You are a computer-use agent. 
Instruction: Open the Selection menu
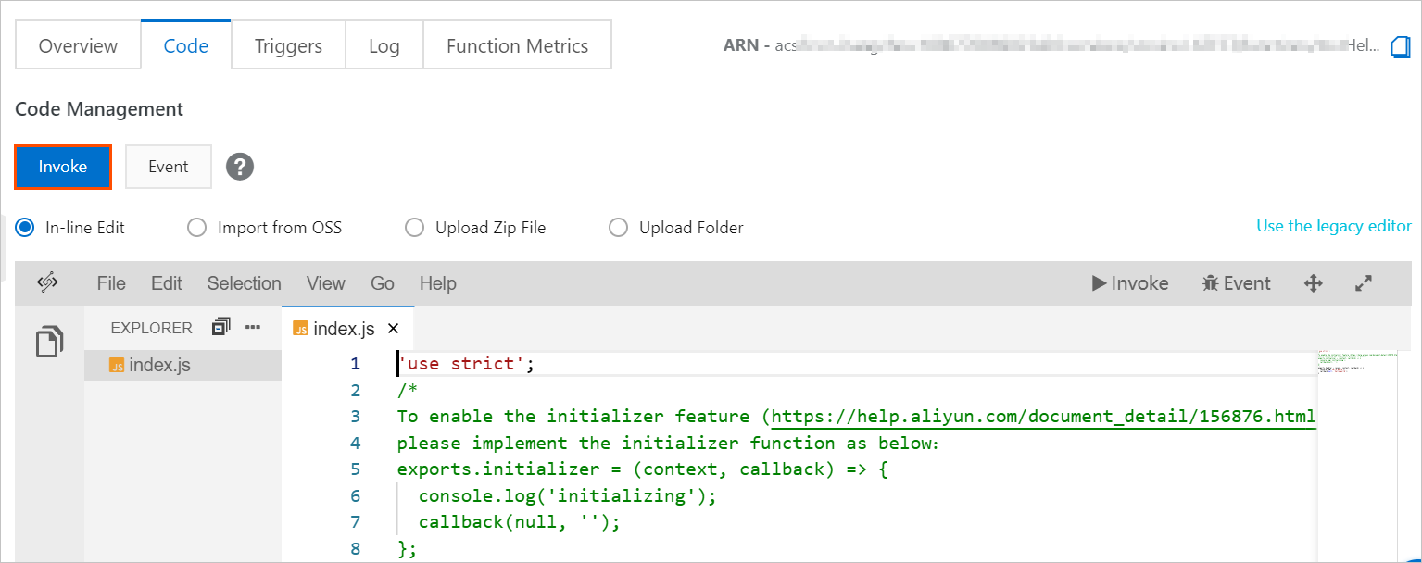[x=244, y=283]
